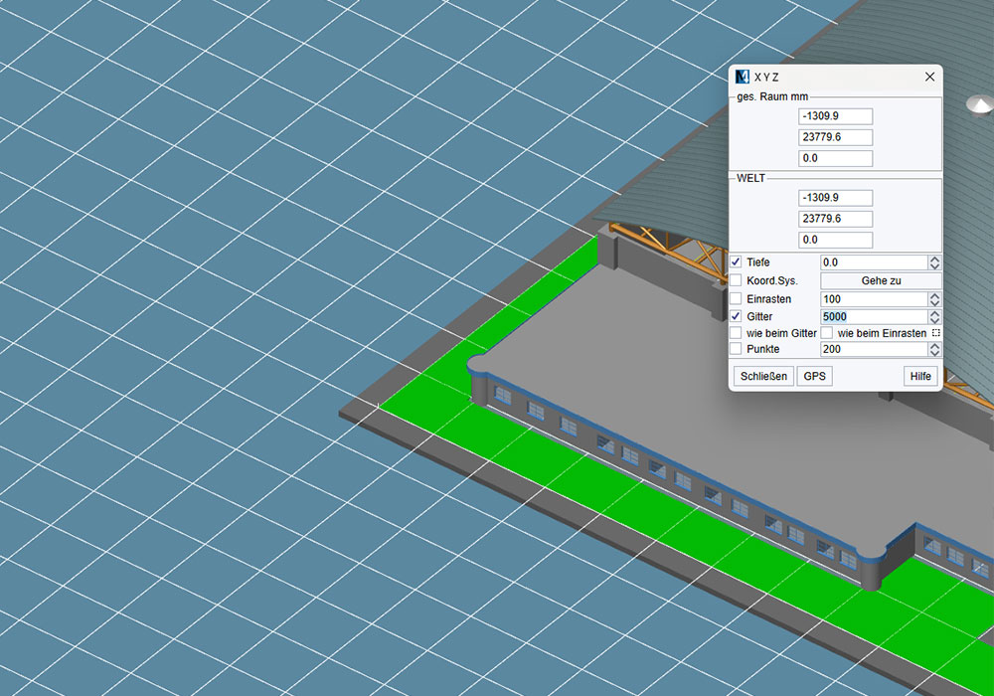
Task: Tick the wie beim Einrasten checkbox
Action: pyautogui.click(x=827, y=333)
